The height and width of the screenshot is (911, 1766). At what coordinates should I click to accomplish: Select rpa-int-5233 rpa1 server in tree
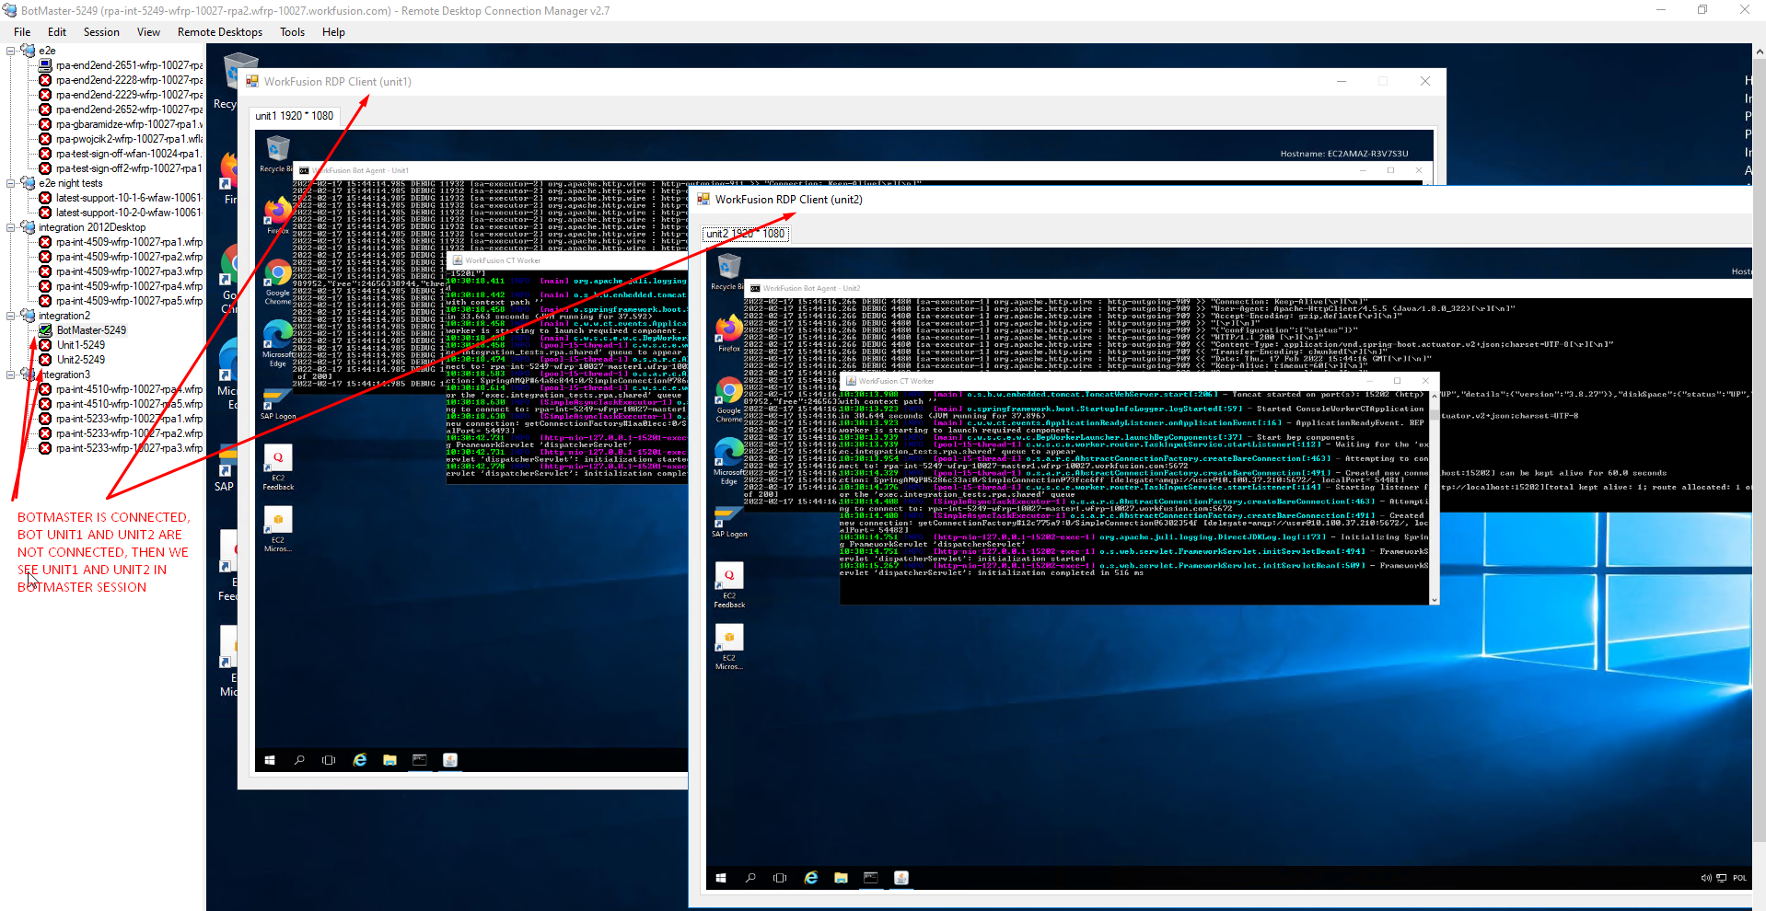click(x=129, y=419)
